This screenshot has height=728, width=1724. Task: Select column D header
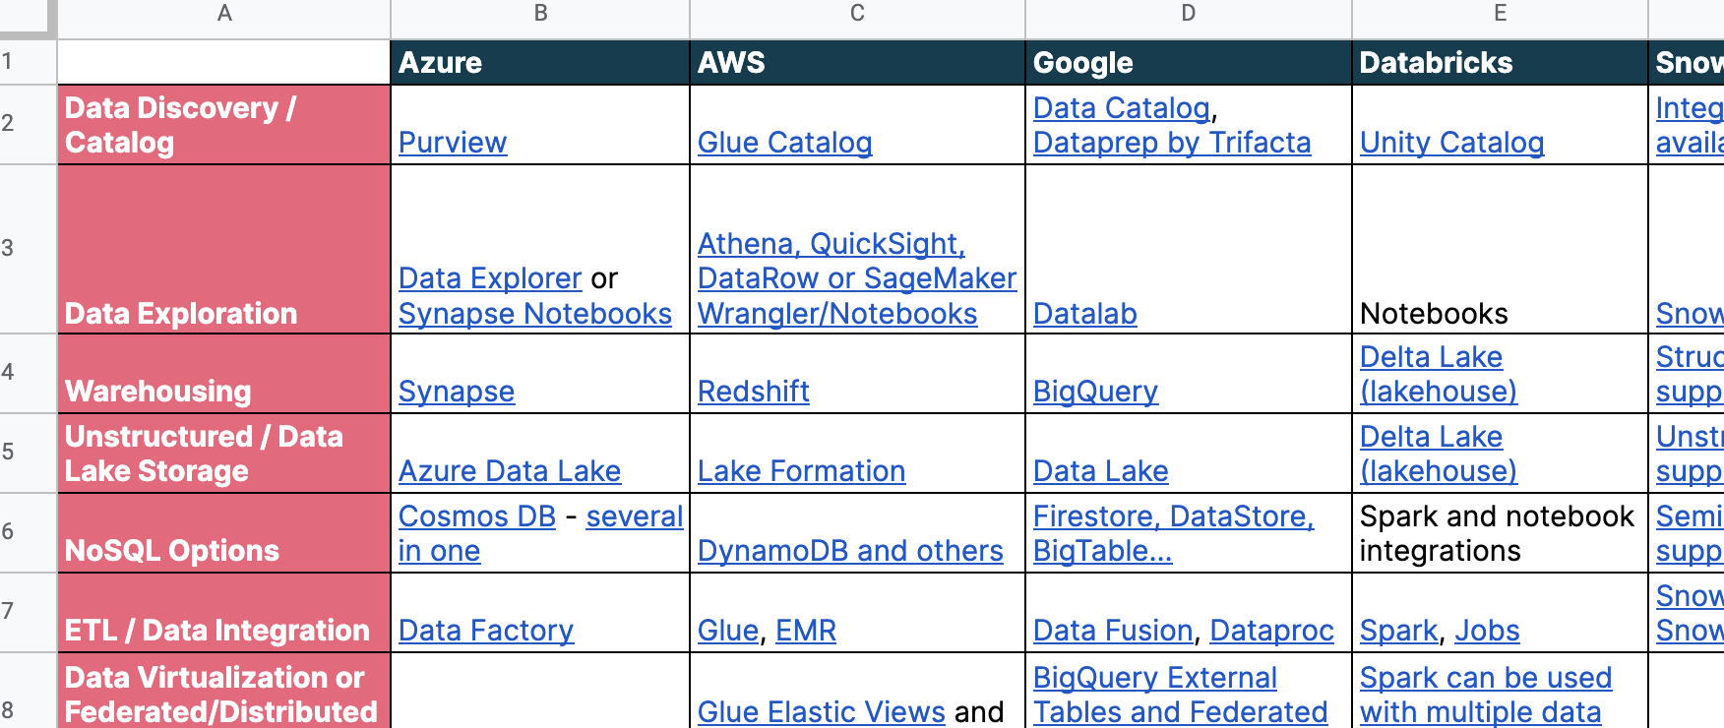[x=1189, y=14]
